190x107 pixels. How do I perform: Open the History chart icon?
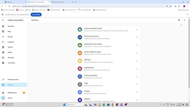(3, 47)
